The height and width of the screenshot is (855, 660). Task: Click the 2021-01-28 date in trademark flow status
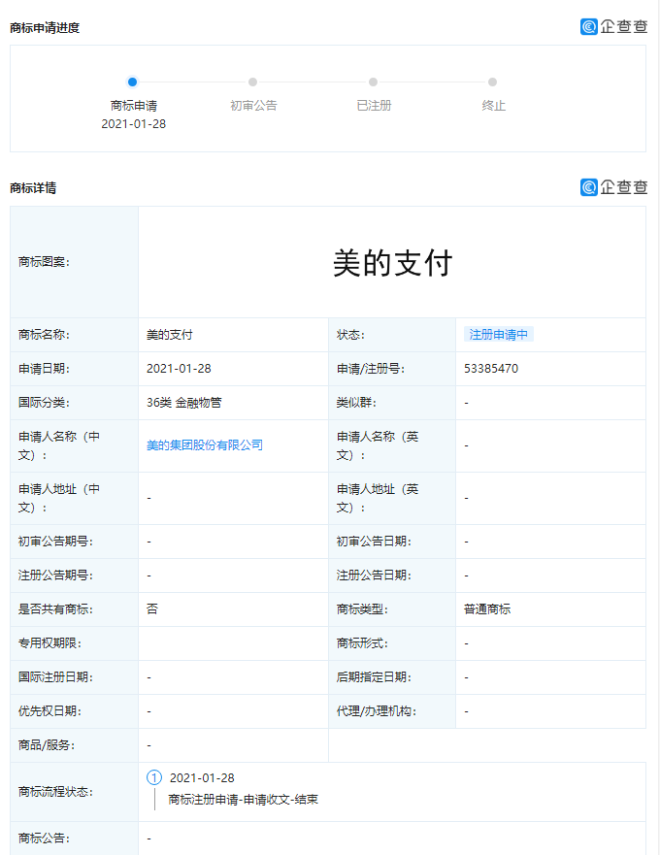click(x=202, y=777)
